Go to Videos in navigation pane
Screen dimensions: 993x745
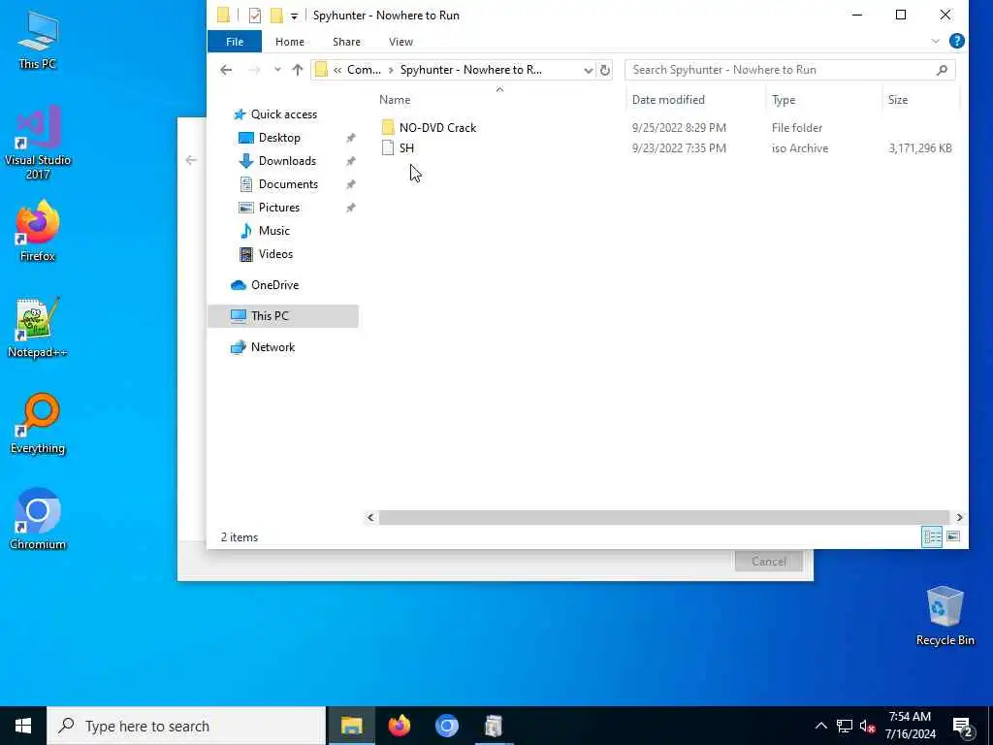274,254
